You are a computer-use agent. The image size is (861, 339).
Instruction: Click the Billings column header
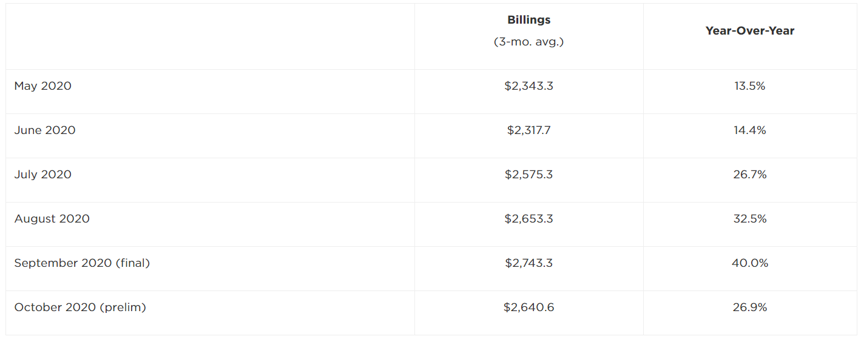[x=528, y=20]
